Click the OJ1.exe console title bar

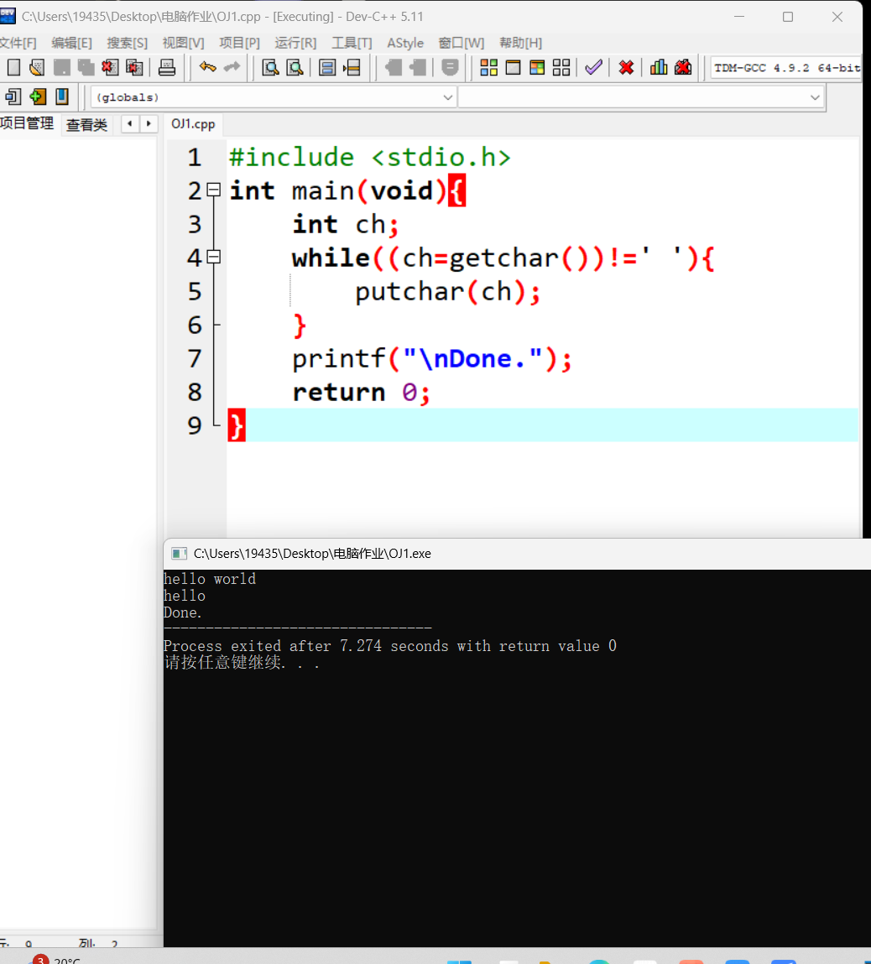pyautogui.click(x=517, y=554)
